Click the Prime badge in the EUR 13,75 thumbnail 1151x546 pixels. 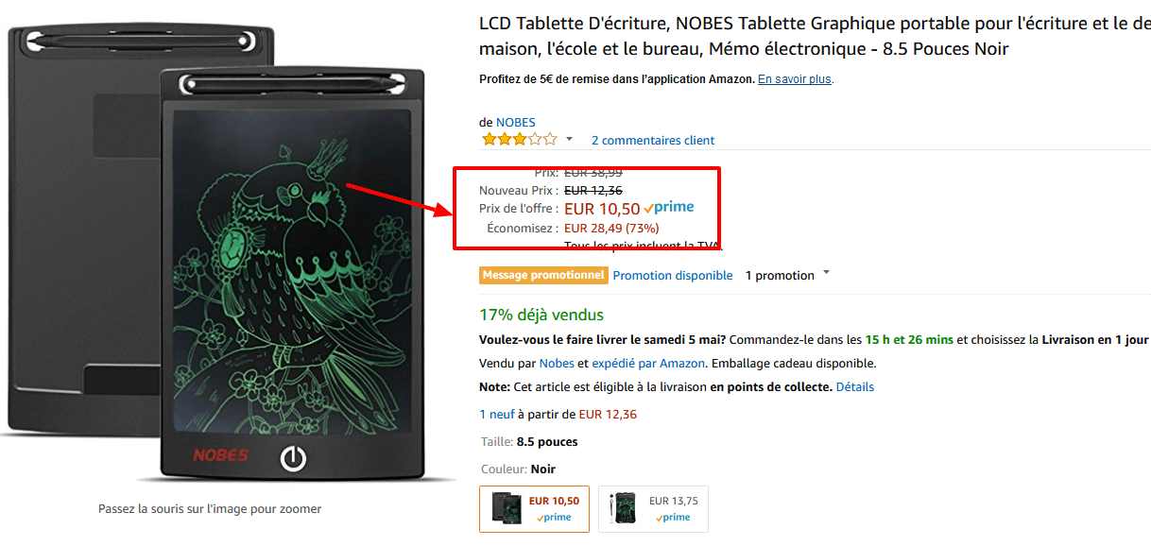[x=673, y=518]
